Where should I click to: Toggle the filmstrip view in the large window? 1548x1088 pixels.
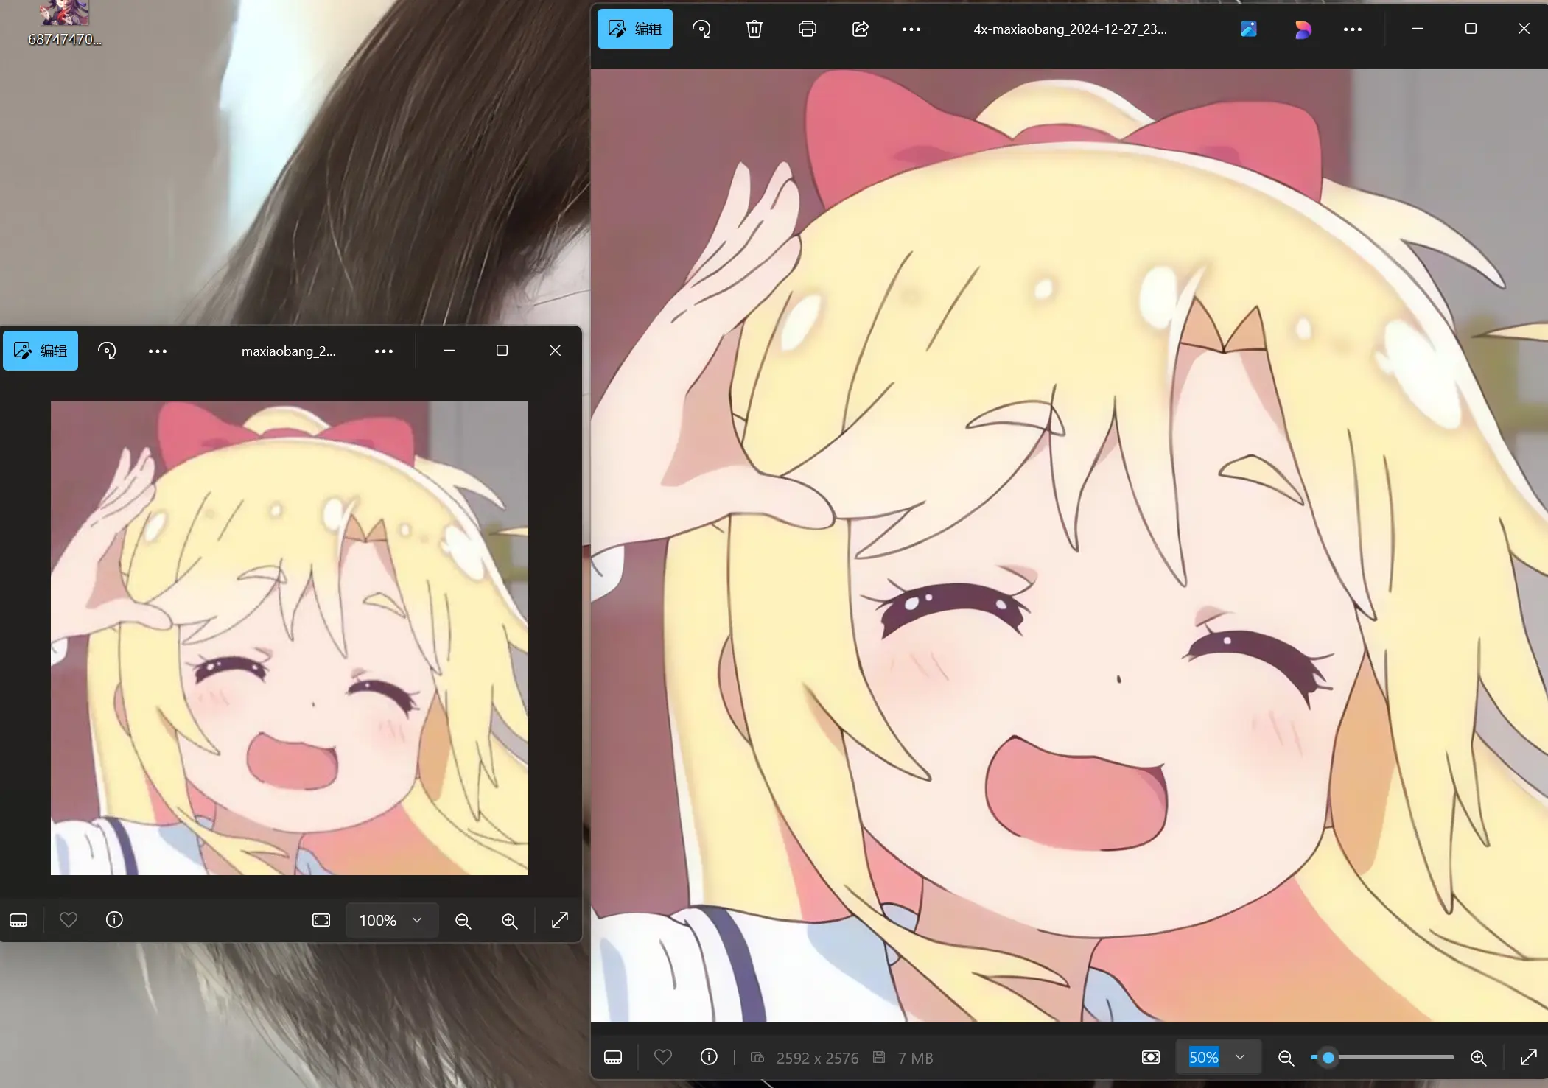pyautogui.click(x=612, y=1057)
